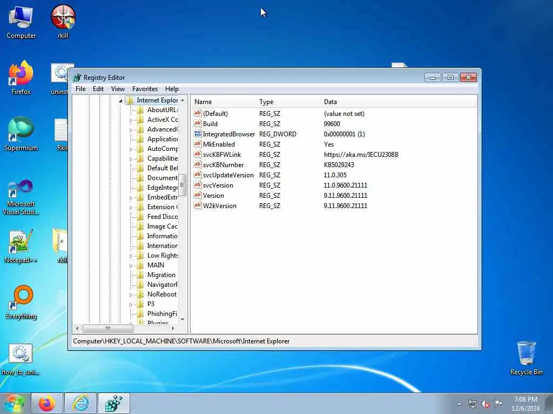
Task: Click the svcKBNumber value string icon
Action: (x=198, y=164)
